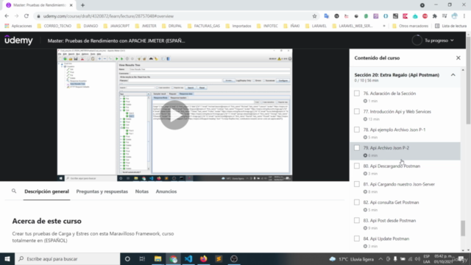Click the main page vertical scrollbar
This screenshot has height=265, width=471.
[x=468, y=79]
